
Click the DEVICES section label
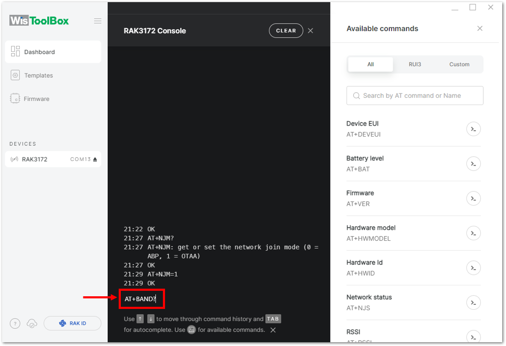[x=23, y=144]
